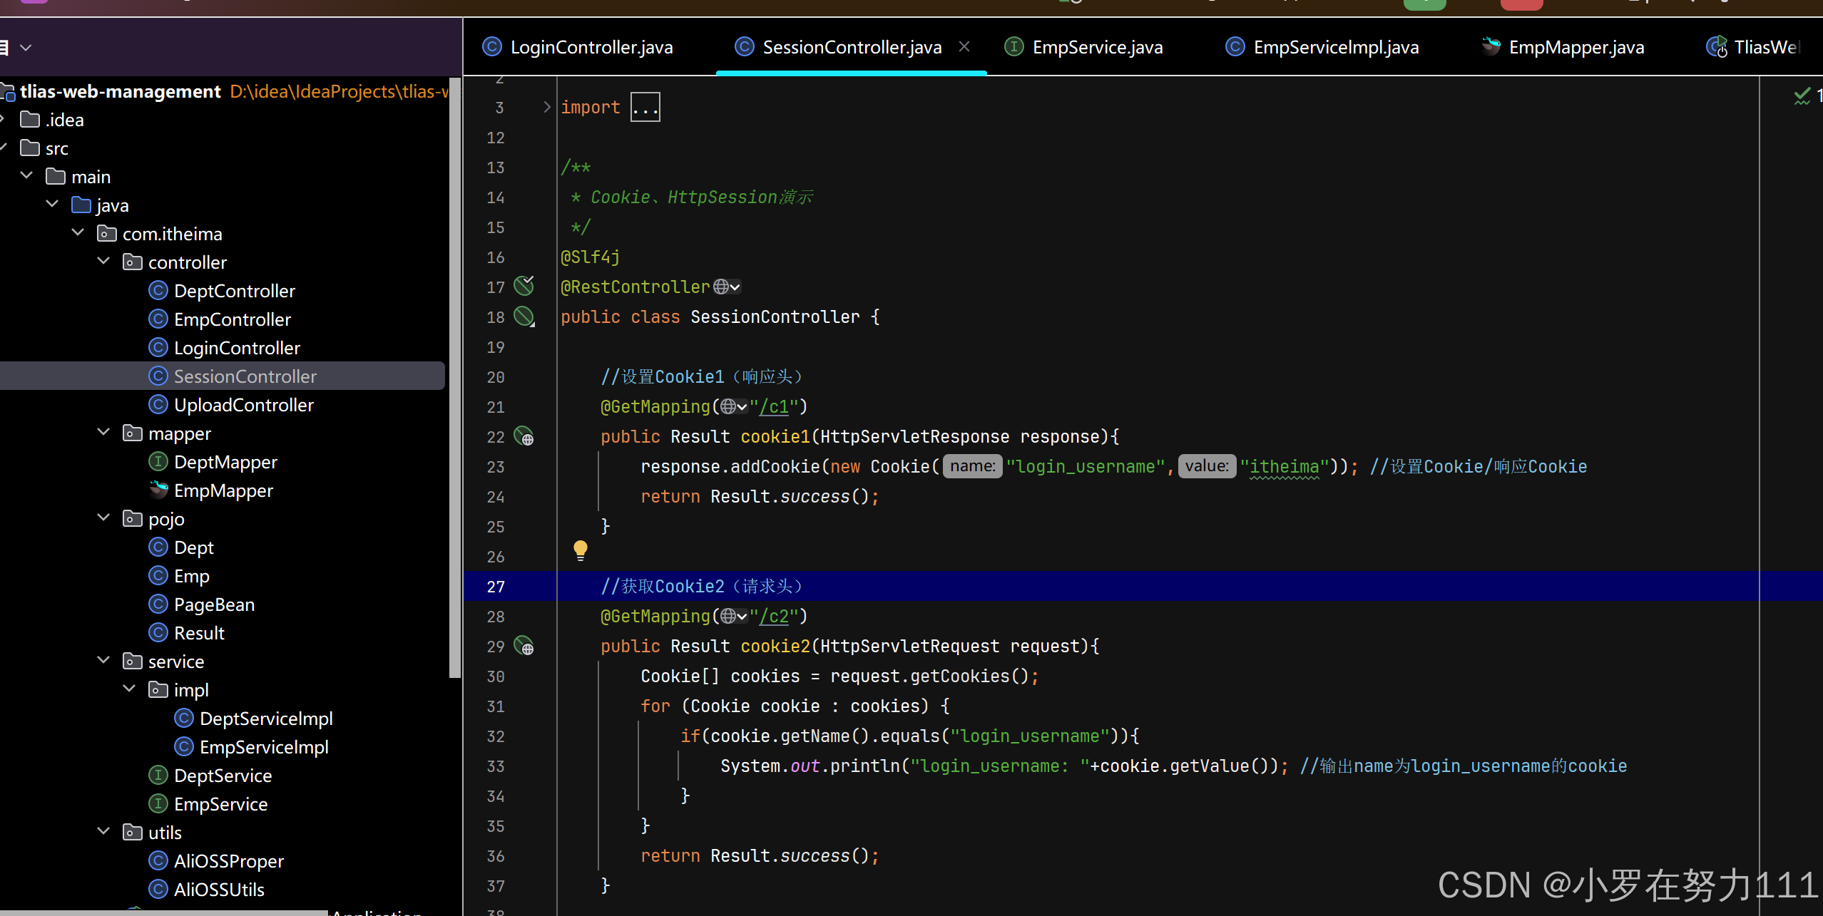Viewport: 1823px width, 916px height.
Task: Click gutter bean icon on the @RestController line
Action: pos(524,286)
